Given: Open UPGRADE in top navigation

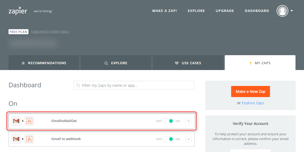Looking at the screenshot, I should (x=225, y=11).
